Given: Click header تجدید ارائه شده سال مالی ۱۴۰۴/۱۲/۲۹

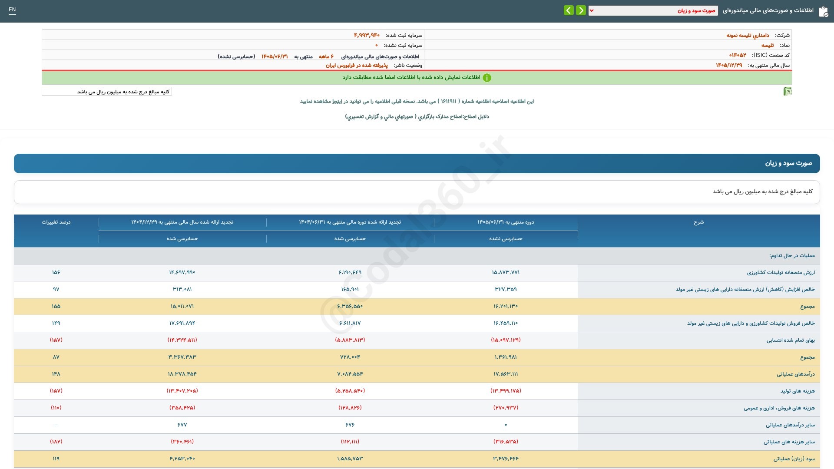Looking at the screenshot, I should click(x=182, y=222).
